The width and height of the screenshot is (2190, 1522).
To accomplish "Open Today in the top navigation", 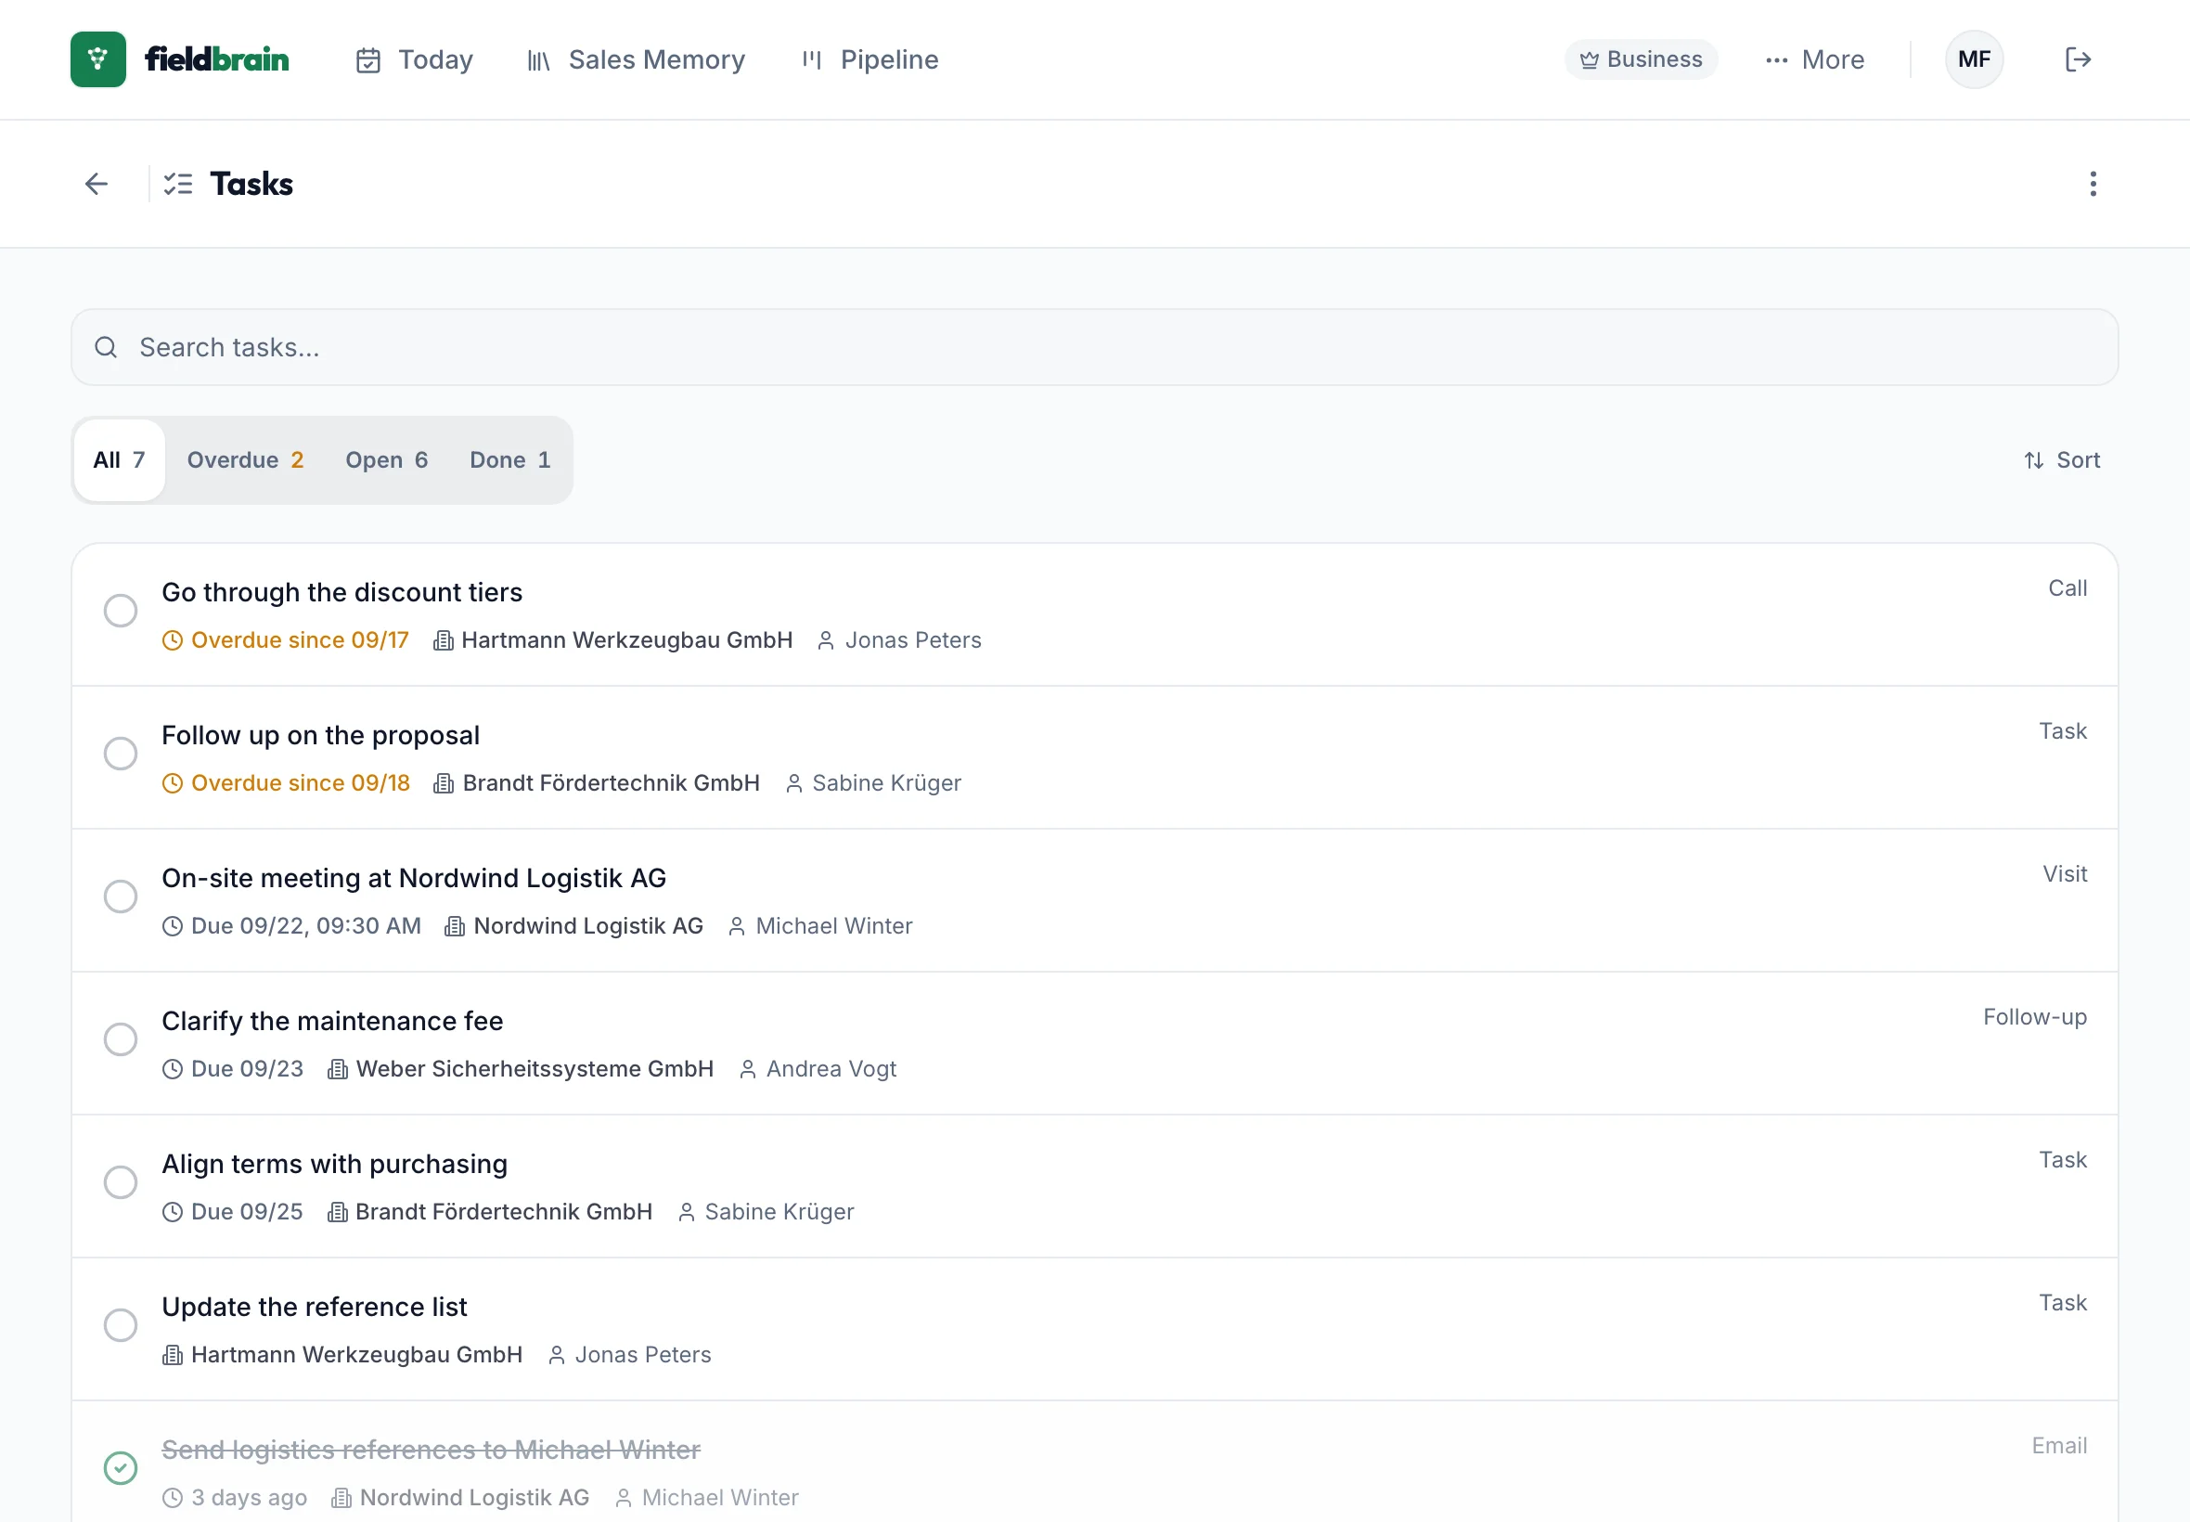I will click(414, 59).
